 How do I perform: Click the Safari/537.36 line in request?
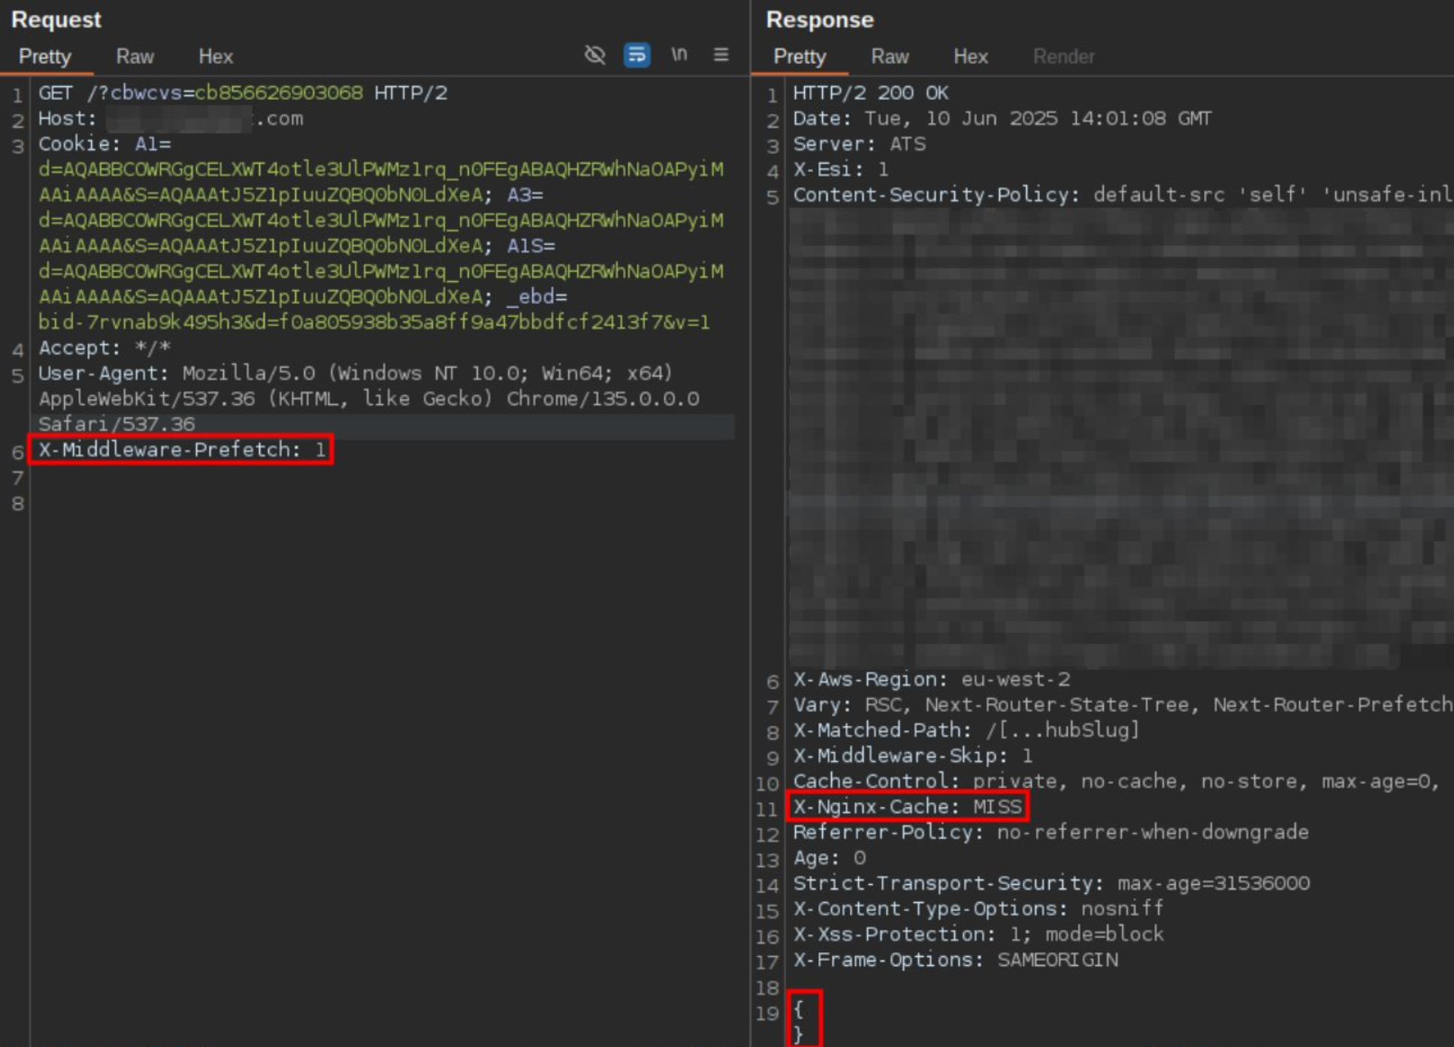[116, 424]
